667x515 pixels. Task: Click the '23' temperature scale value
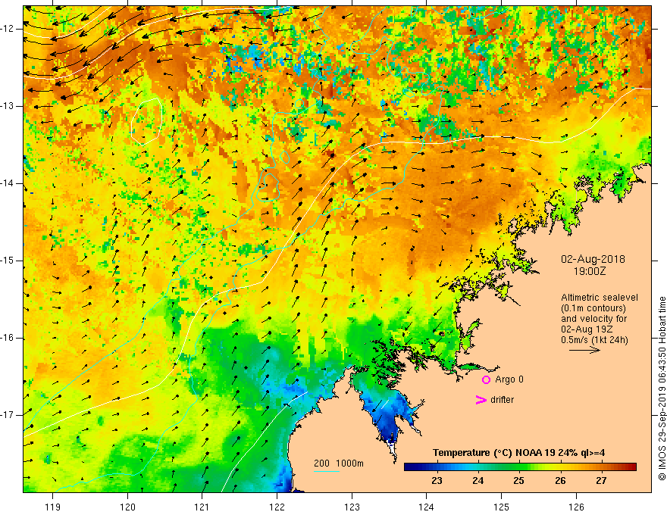[x=437, y=481]
